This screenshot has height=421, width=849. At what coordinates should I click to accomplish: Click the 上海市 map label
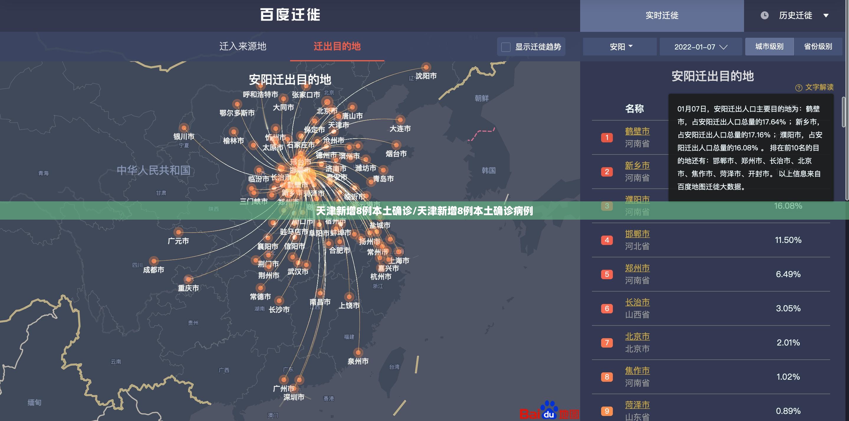(x=399, y=261)
